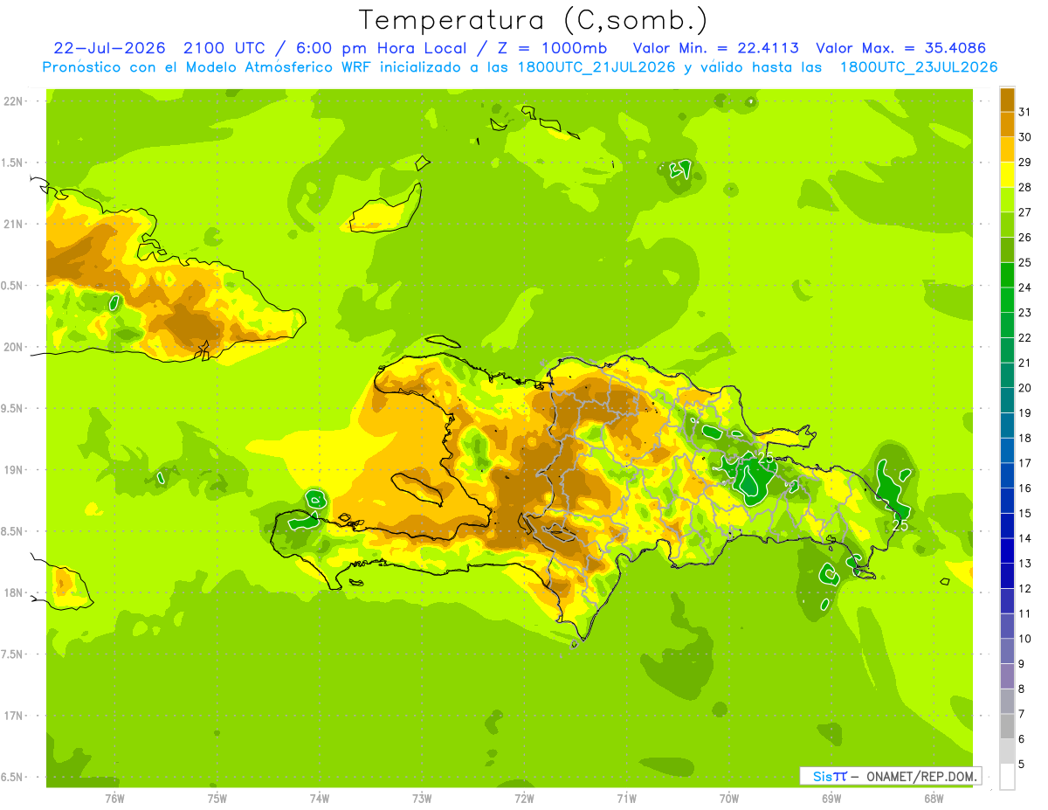The width and height of the screenshot is (1048, 810).
Task: Pick the yellow swatch between legend values 28 and 29
Action: [1007, 174]
